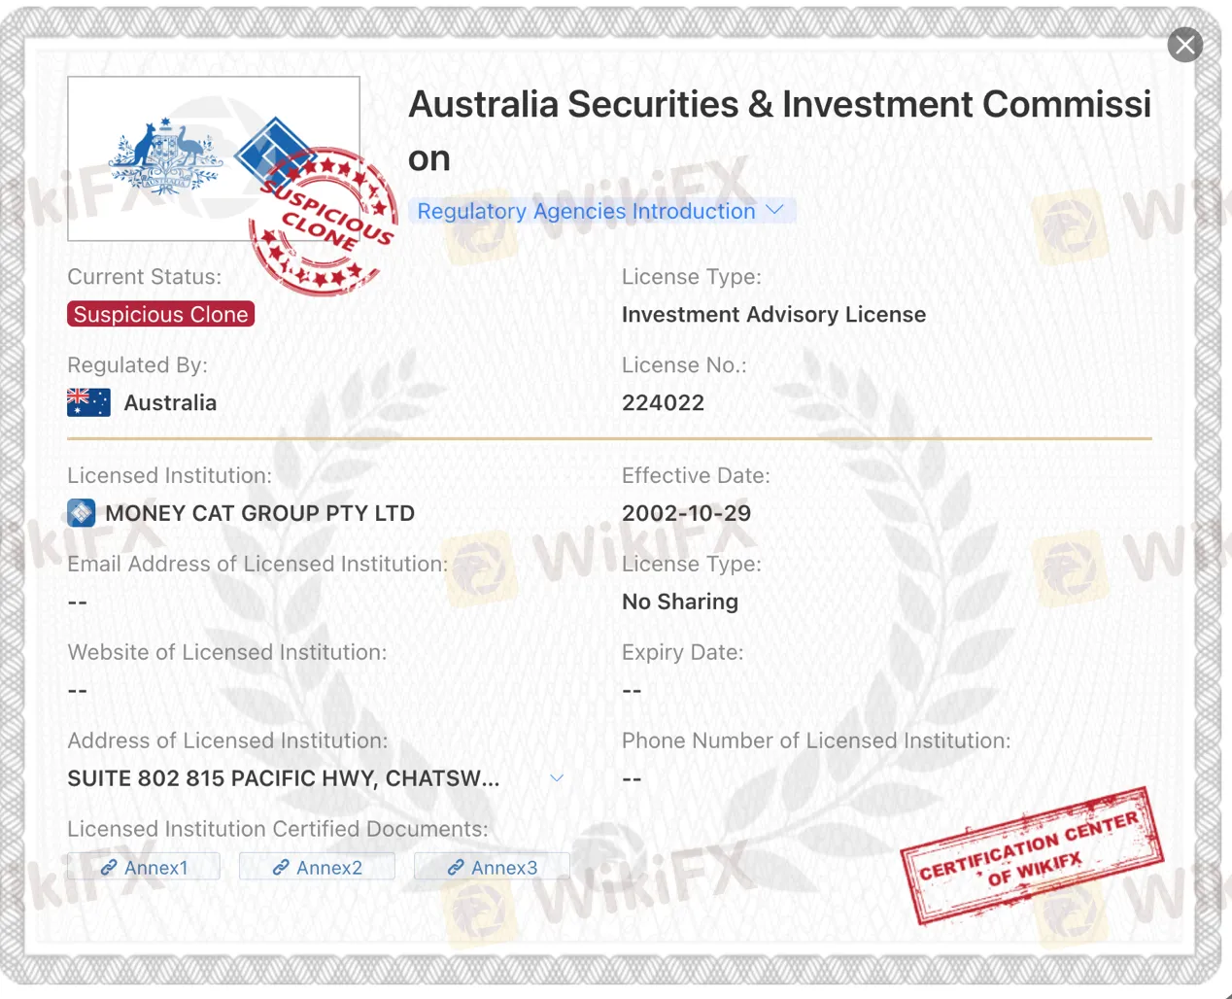Open the Annex2 certified document

tap(317, 867)
